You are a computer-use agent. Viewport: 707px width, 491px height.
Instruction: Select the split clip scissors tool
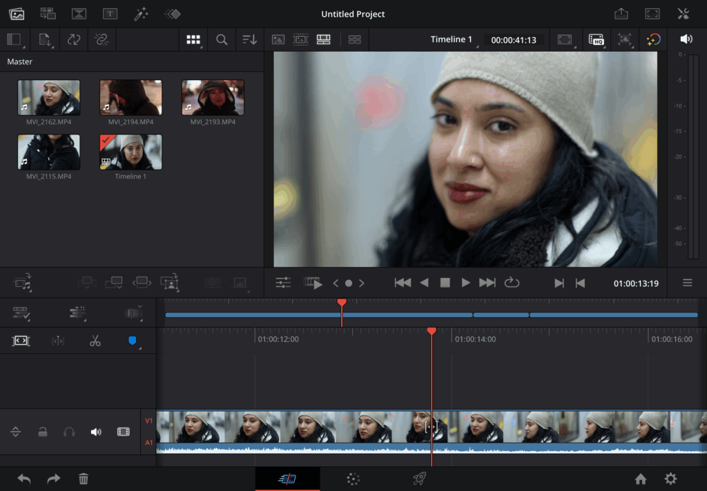95,341
